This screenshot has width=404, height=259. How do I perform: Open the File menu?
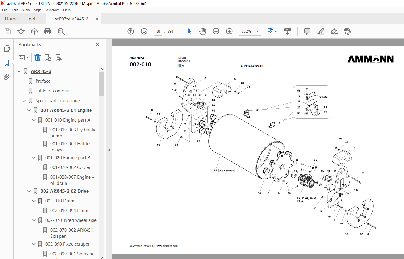click(5, 10)
